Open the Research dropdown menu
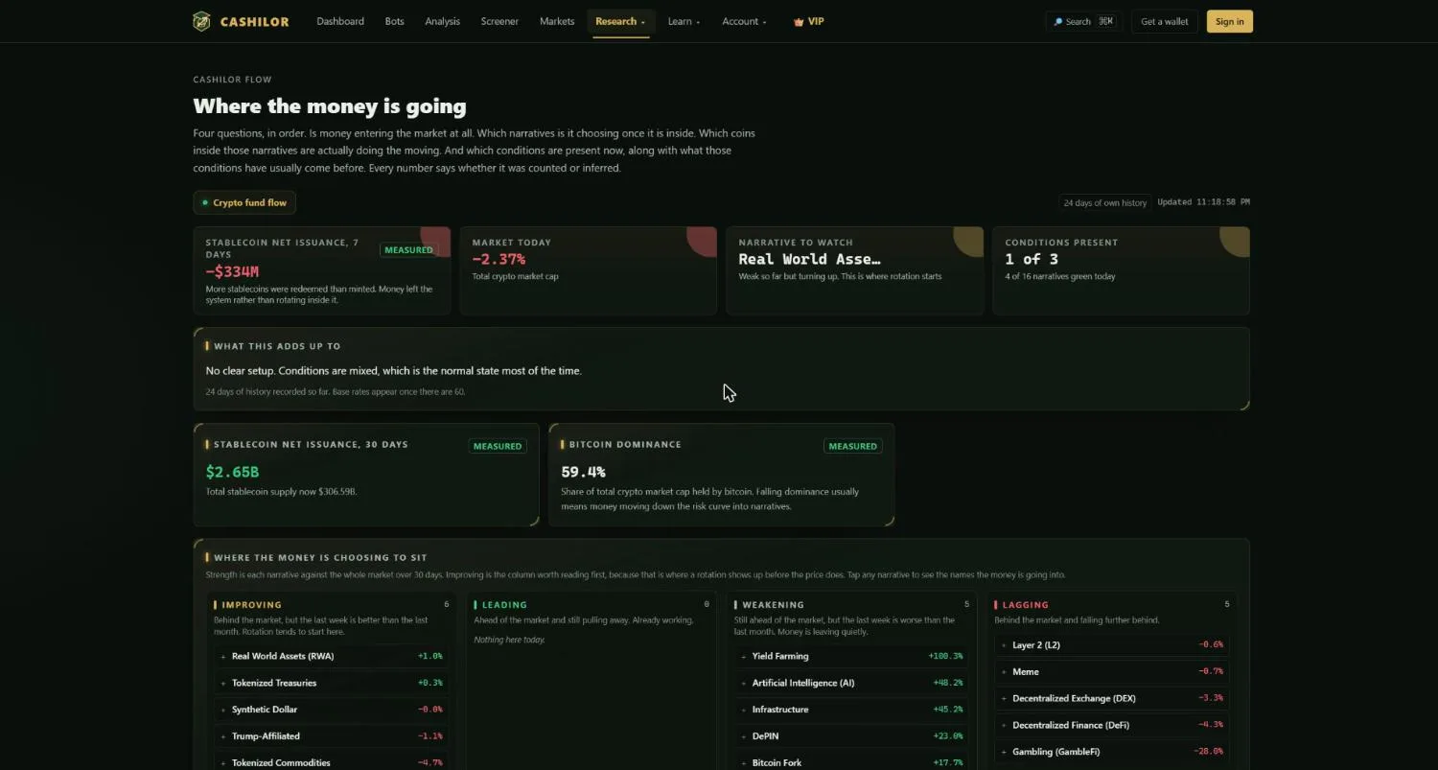1438x770 pixels. pos(620,21)
